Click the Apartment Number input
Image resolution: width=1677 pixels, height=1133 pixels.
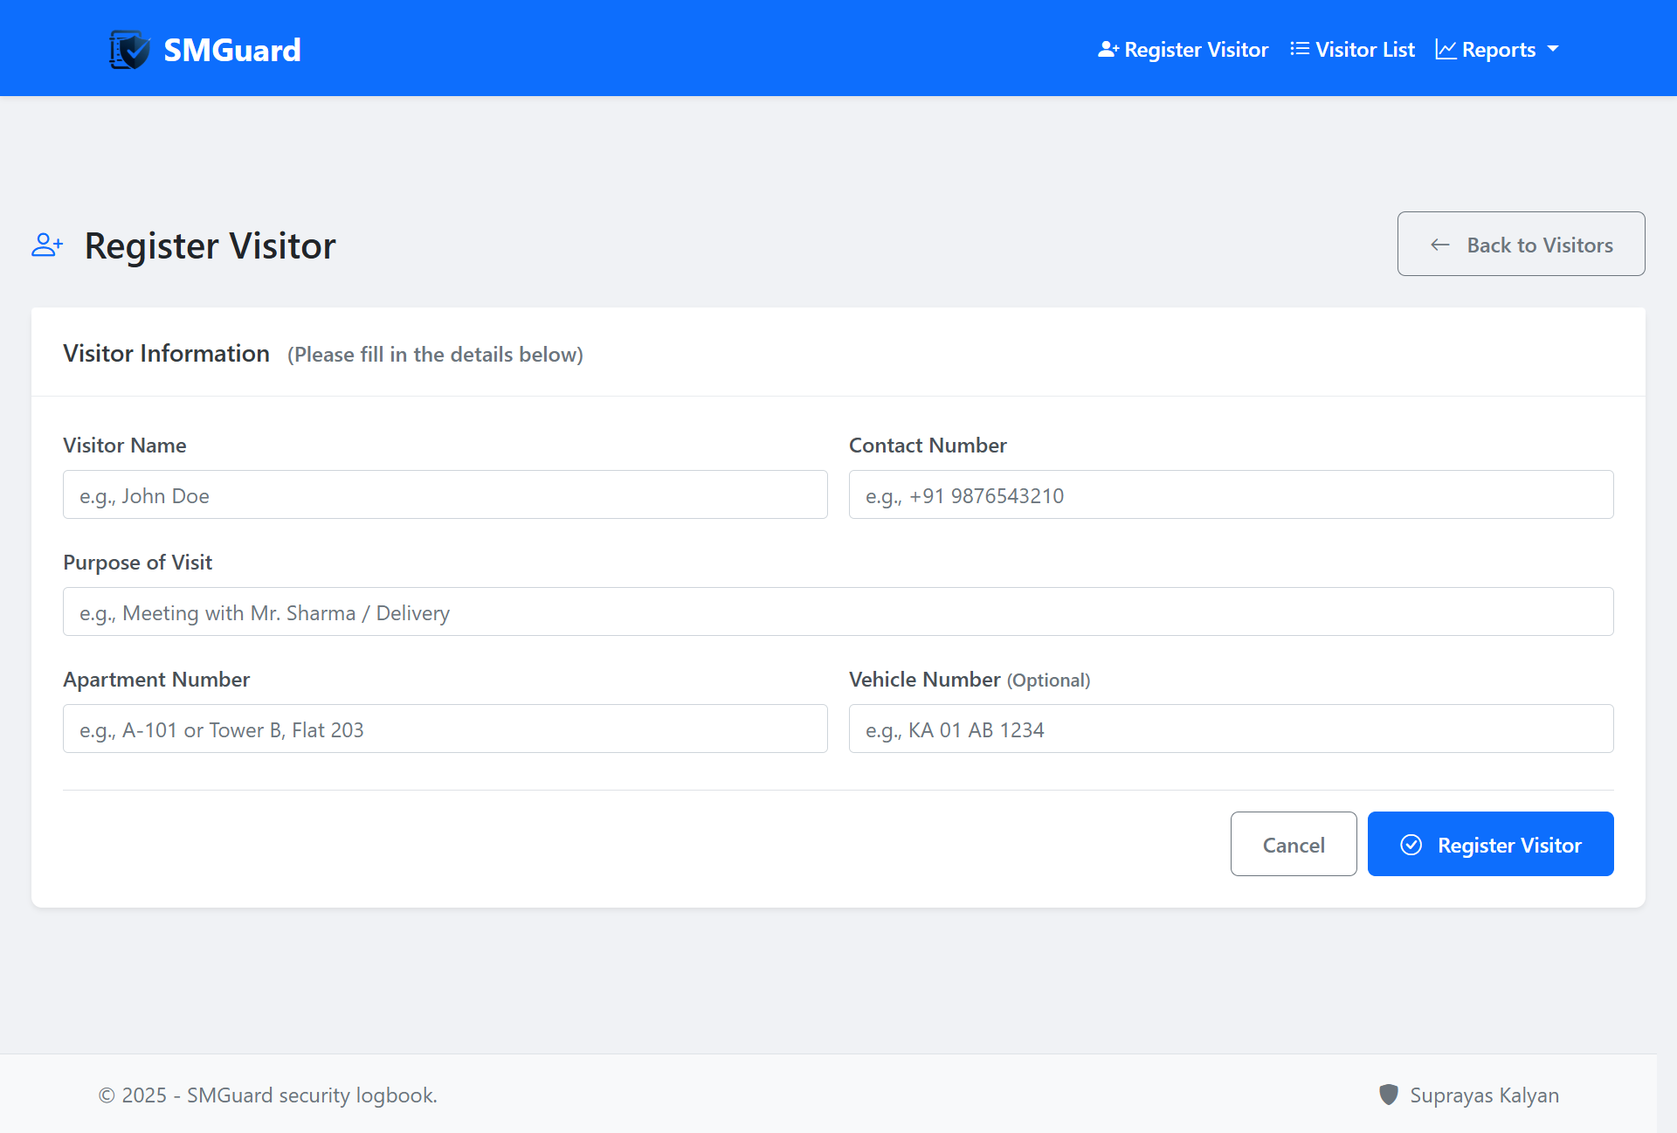pyautogui.click(x=445, y=729)
